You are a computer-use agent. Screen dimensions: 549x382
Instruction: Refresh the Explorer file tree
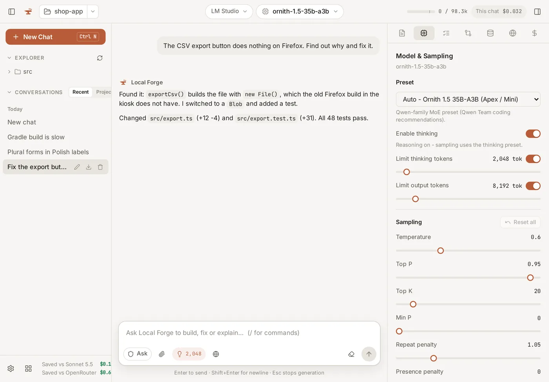[x=100, y=58]
